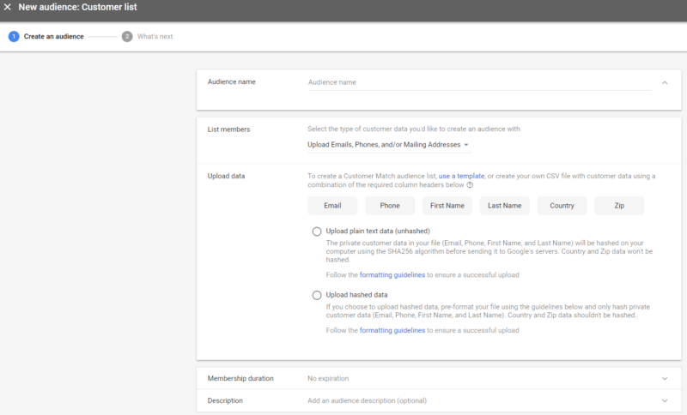Click the step 2 What's next circle
The image size is (687, 415).
pyautogui.click(x=127, y=37)
